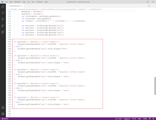156x120 pixels.
Task: Click the errors and warnings status indicator
Action: point(5,119)
